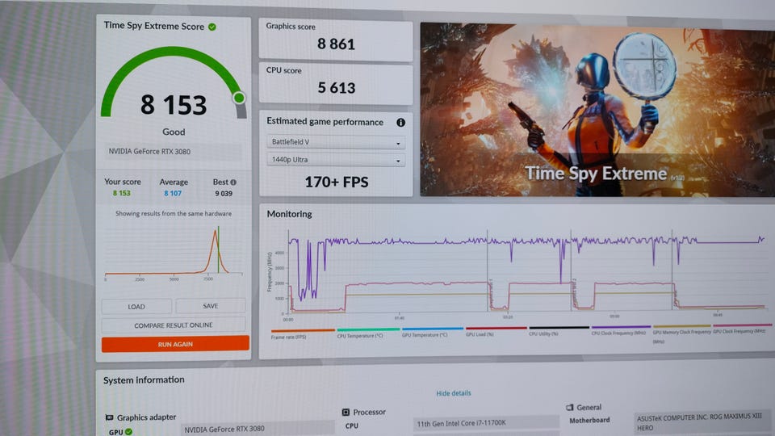775x436 pixels.
Task: Click the 170+ FPS estimate text
Action: pos(337,182)
